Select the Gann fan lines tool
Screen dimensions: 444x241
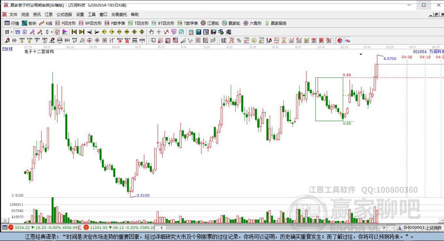160,40
